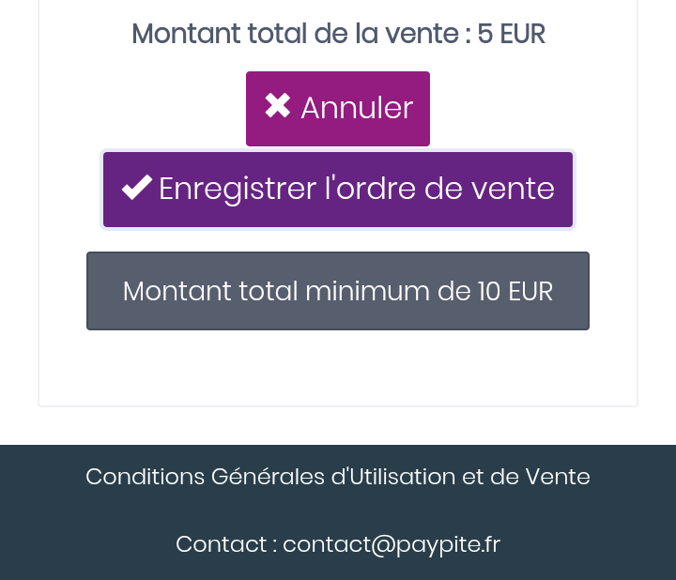
Task: Click the grey Montant total minimum button
Action: [x=338, y=291]
